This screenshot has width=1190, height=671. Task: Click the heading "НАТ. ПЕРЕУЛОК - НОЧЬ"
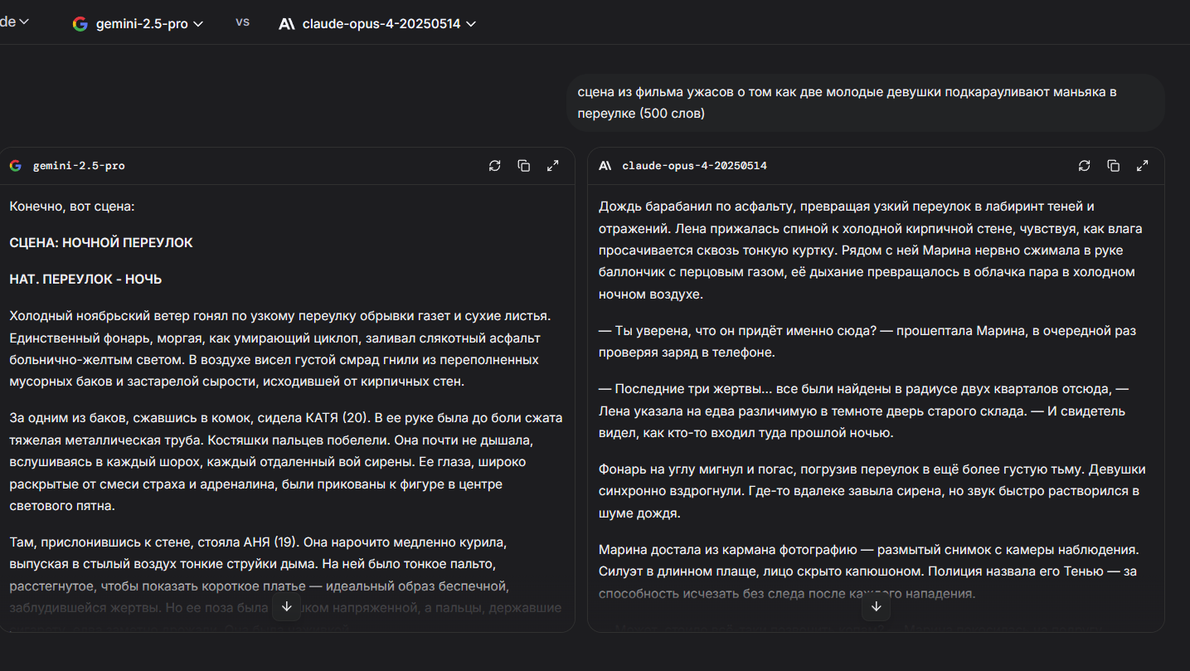click(85, 280)
